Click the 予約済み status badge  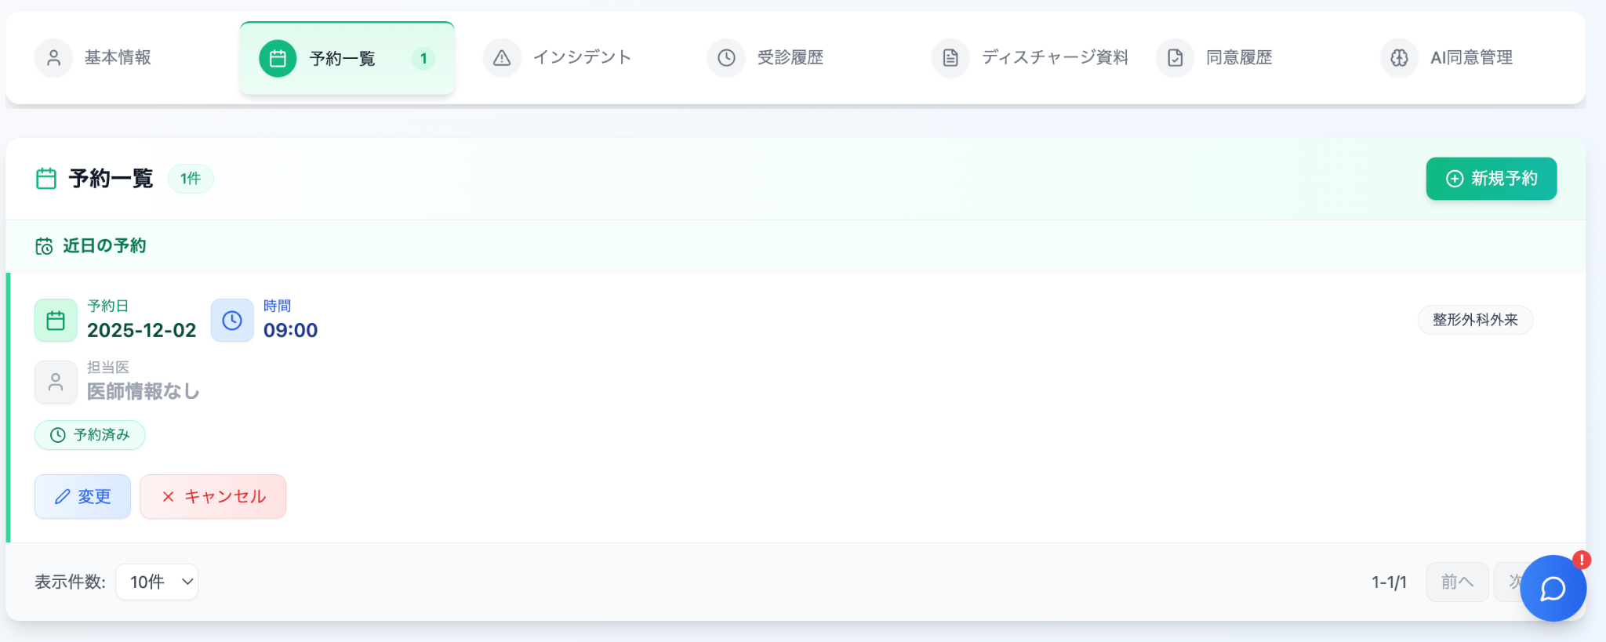(90, 435)
